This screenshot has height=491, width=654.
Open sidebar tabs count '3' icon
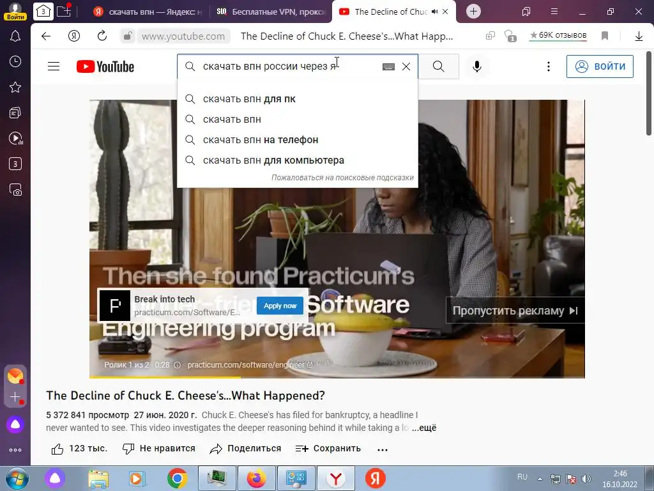point(15,164)
